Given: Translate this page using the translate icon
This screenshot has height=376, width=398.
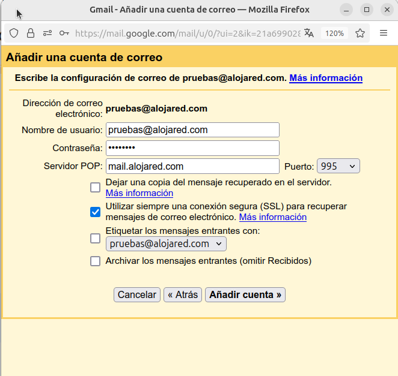Looking at the screenshot, I should point(309,33).
